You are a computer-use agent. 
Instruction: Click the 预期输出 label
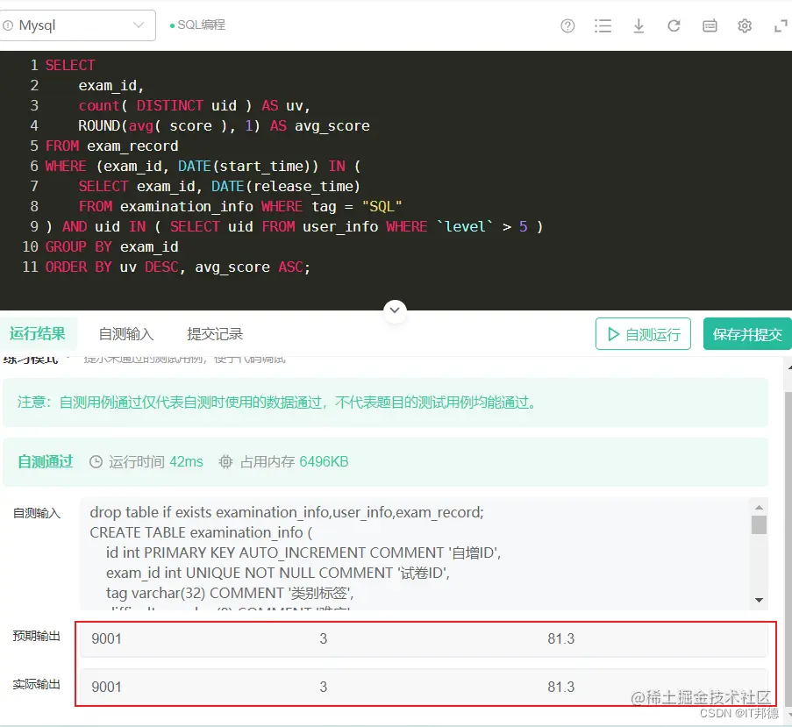pos(36,636)
